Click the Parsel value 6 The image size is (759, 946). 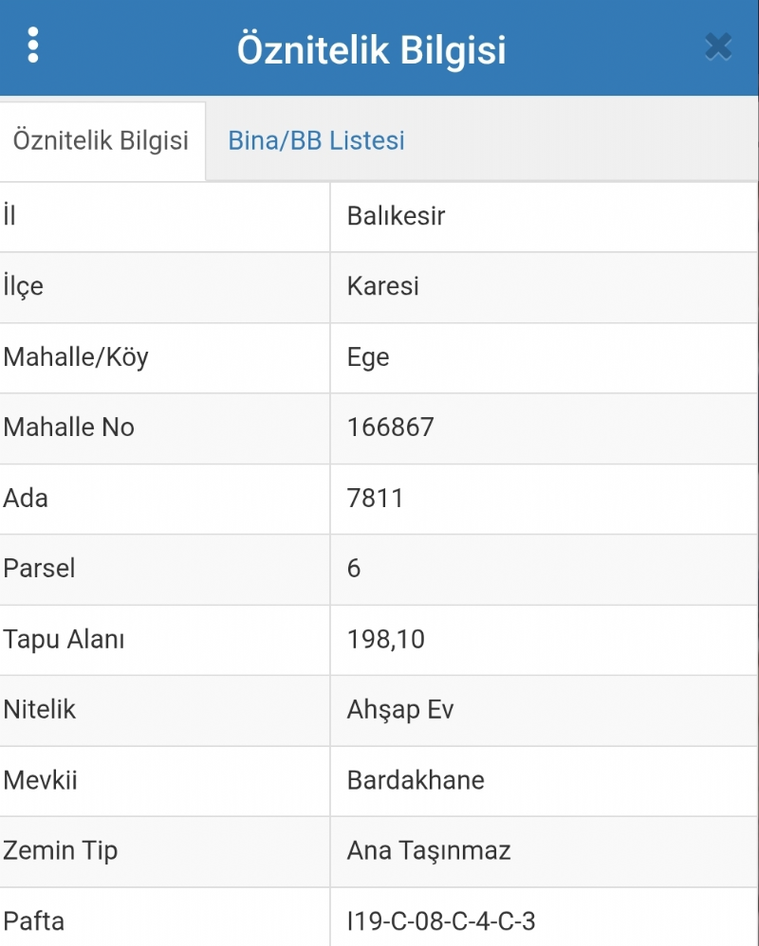354,569
